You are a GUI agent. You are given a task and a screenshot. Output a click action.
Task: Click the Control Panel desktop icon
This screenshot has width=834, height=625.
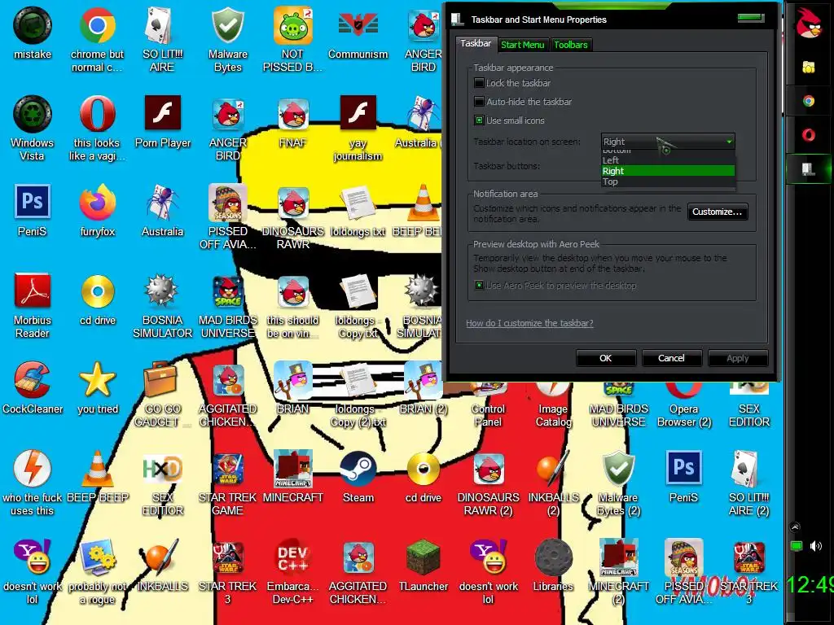[x=489, y=391]
